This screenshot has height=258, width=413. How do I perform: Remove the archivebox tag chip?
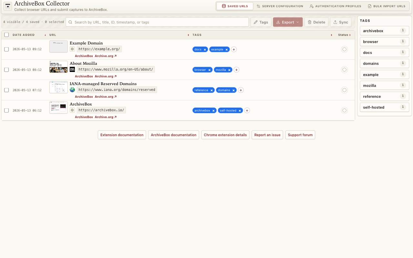213,111
